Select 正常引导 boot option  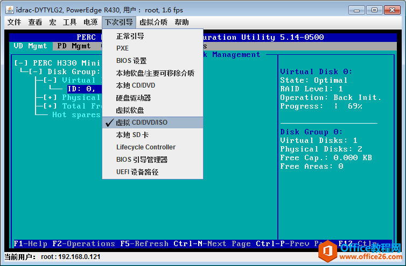(x=152, y=36)
